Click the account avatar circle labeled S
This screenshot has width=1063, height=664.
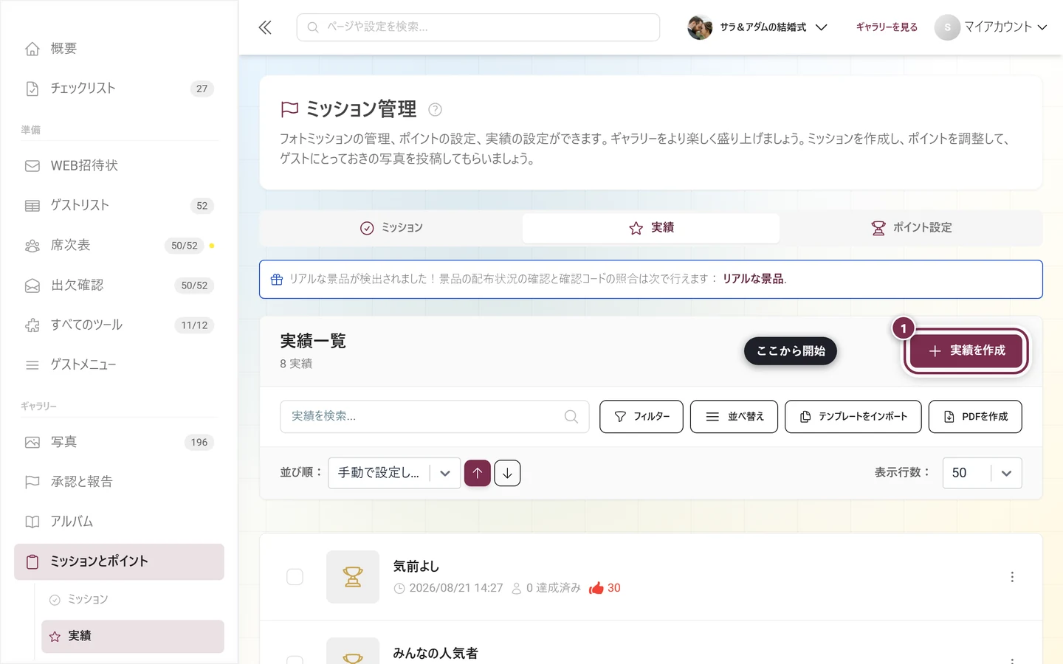(947, 27)
